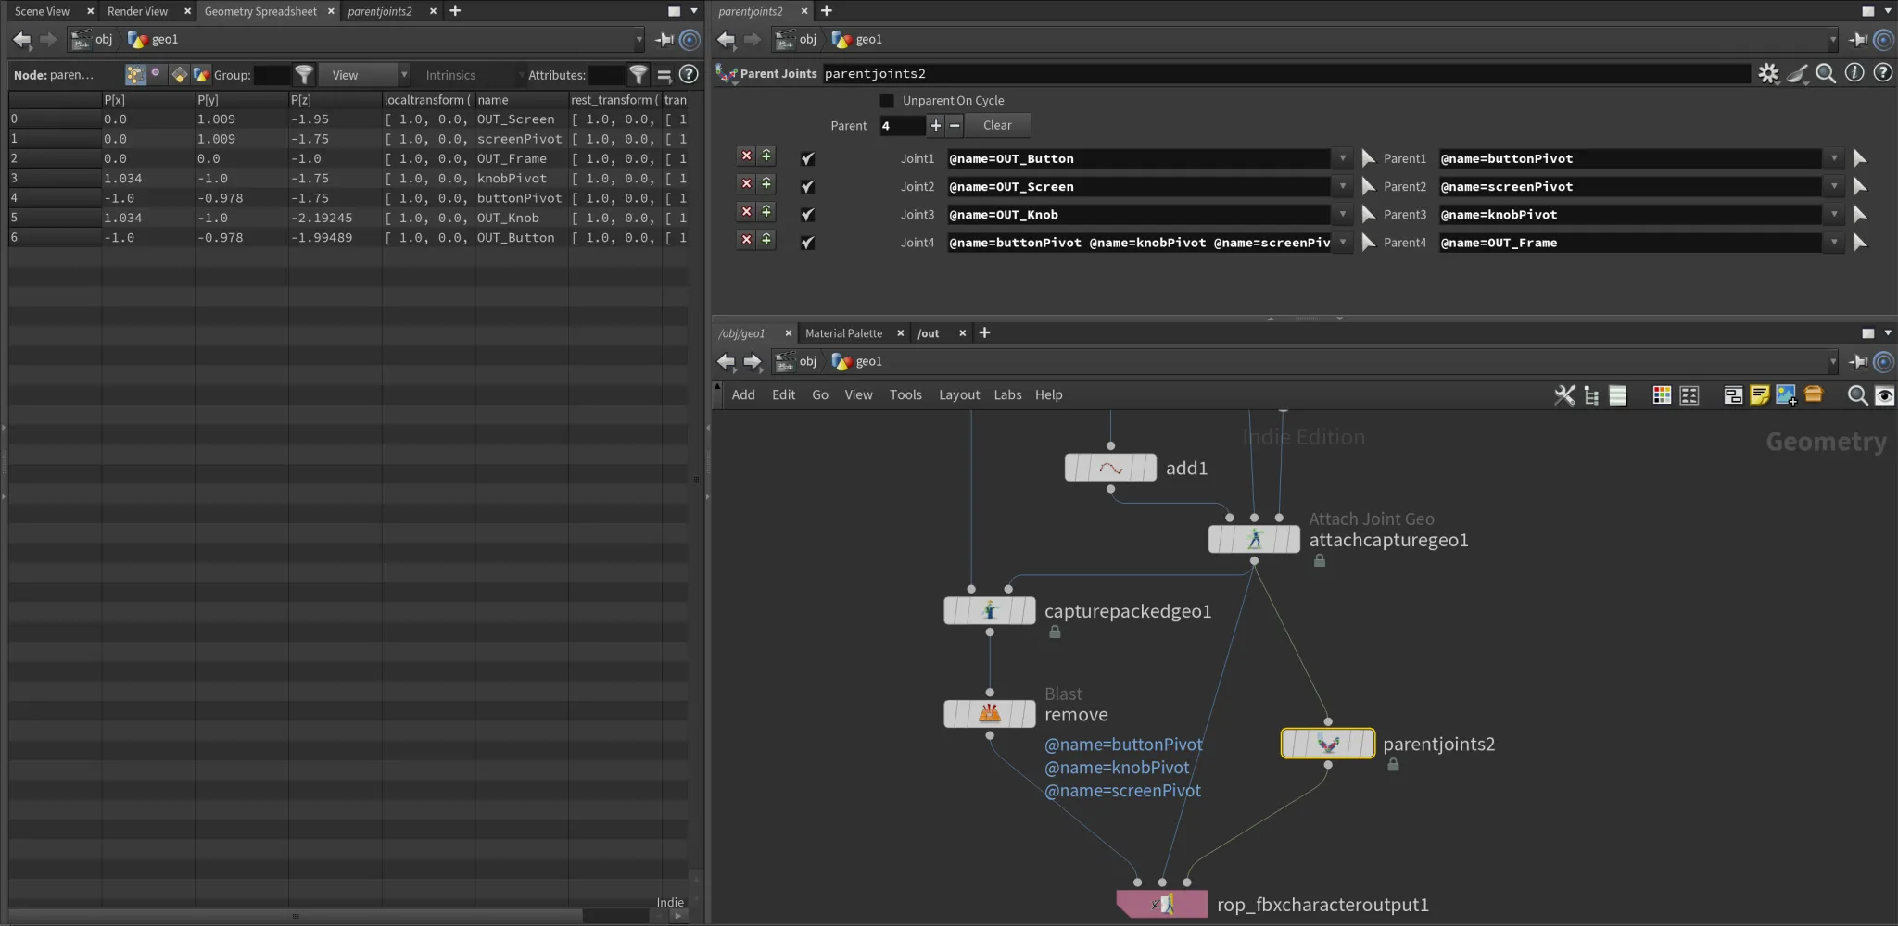Select the parentjoints2 node icon
The image size is (1898, 926).
[x=1327, y=744]
